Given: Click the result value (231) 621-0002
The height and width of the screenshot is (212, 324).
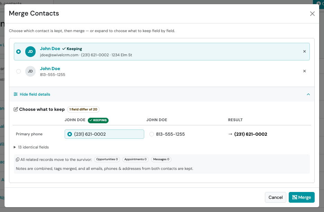Looking at the screenshot, I should click(x=251, y=134).
